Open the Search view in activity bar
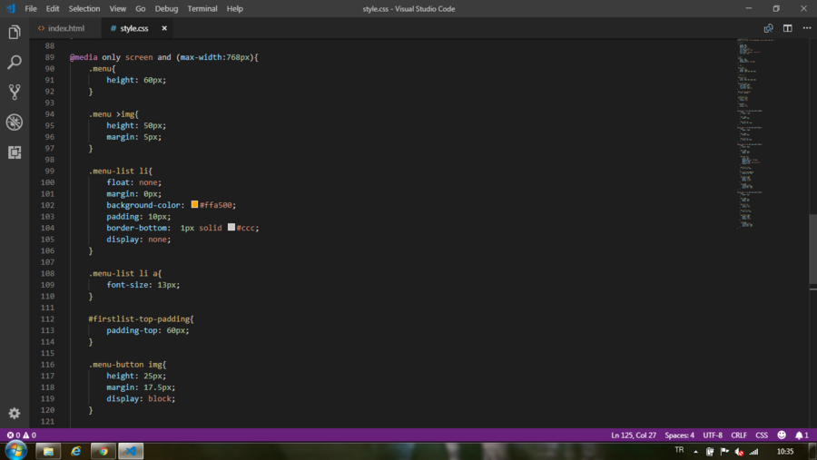 pos(15,63)
